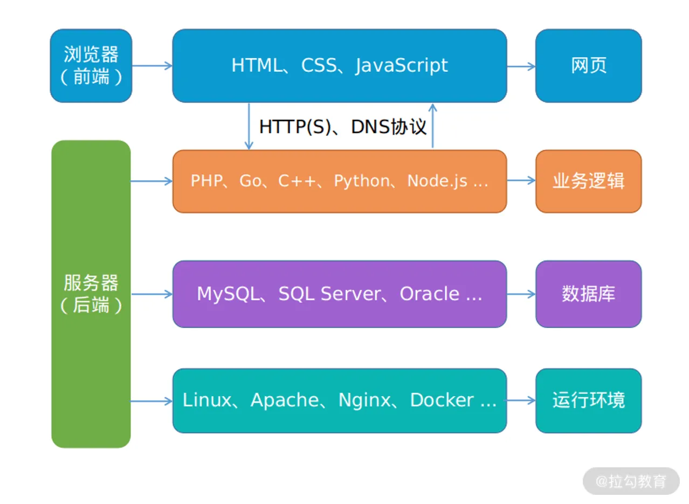Click the @拉勾教育 watermark badge
Image resolution: width=689 pixels, height=504 pixels.
[631, 481]
